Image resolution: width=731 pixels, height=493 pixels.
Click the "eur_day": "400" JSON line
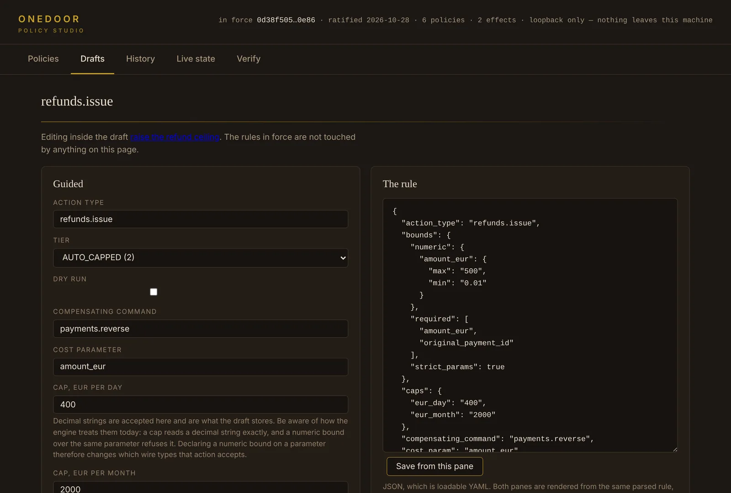click(x=448, y=403)
